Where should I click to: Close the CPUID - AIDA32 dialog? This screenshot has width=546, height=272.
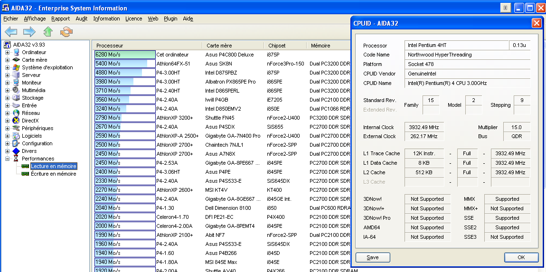[x=536, y=23]
